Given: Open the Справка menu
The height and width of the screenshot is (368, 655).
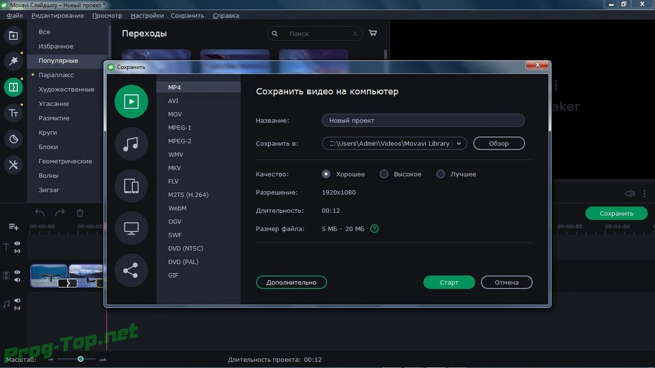Looking at the screenshot, I should click(226, 15).
